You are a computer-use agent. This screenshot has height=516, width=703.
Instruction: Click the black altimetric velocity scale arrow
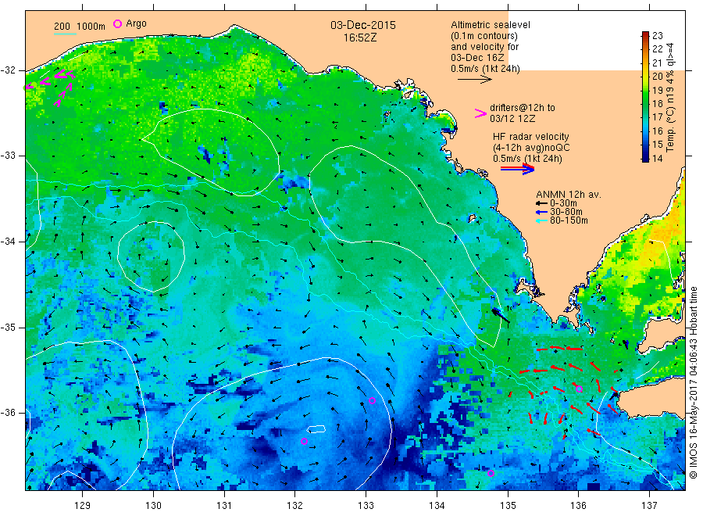click(x=475, y=80)
